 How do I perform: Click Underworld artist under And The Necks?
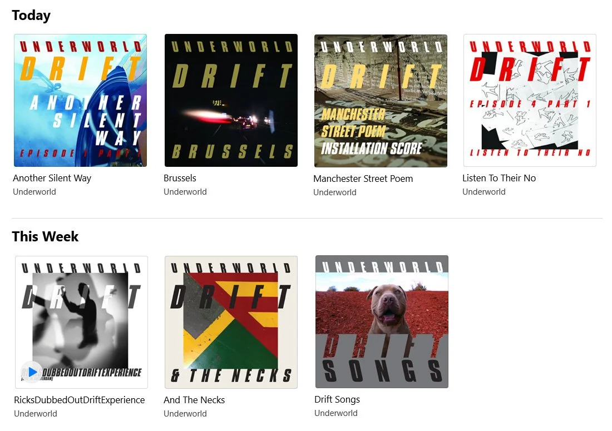(x=185, y=414)
